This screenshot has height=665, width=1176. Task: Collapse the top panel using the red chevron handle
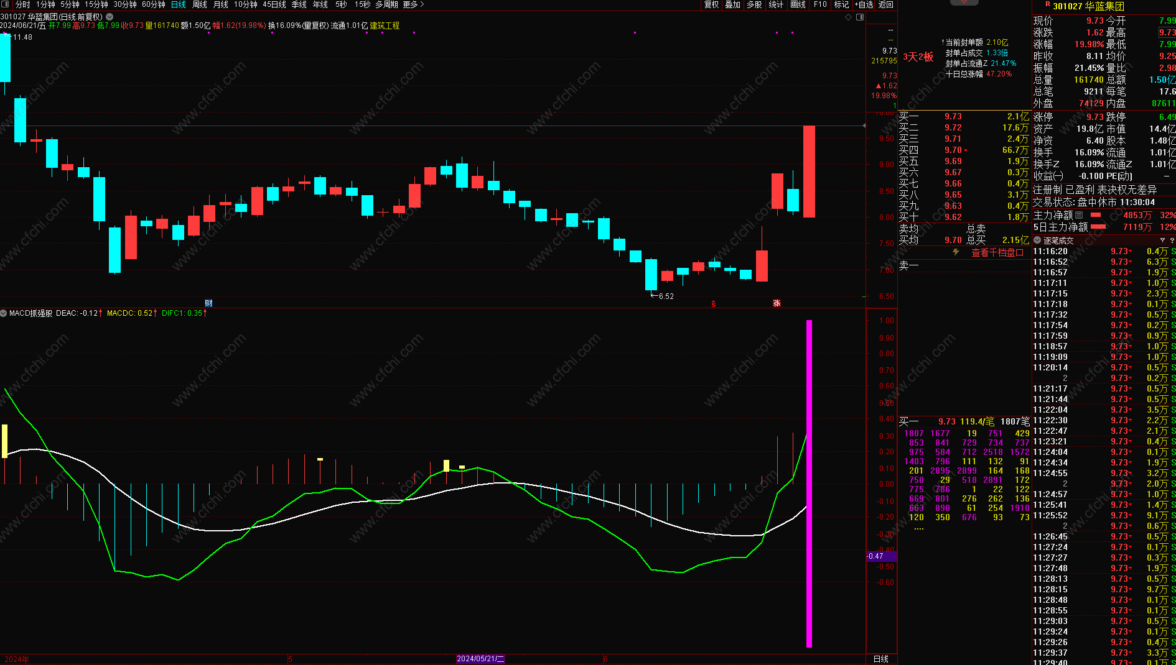click(x=964, y=2)
